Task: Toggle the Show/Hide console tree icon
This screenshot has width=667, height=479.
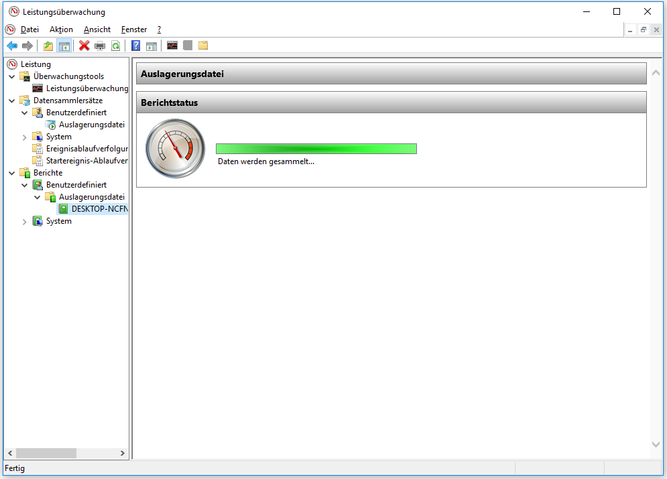Action: click(64, 46)
